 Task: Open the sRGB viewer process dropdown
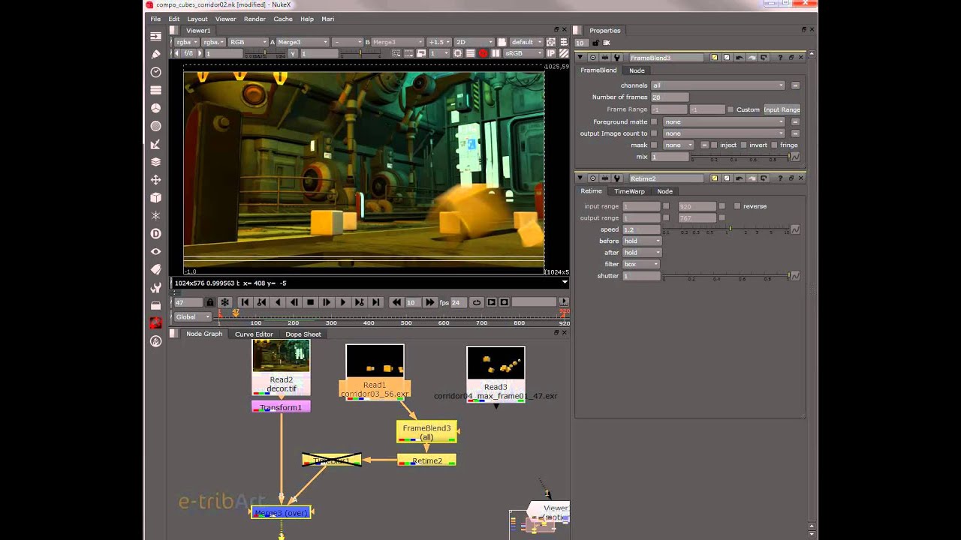[x=524, y=54]
